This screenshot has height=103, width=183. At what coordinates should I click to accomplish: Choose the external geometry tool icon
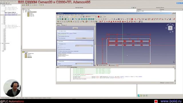tap(170, 19)
